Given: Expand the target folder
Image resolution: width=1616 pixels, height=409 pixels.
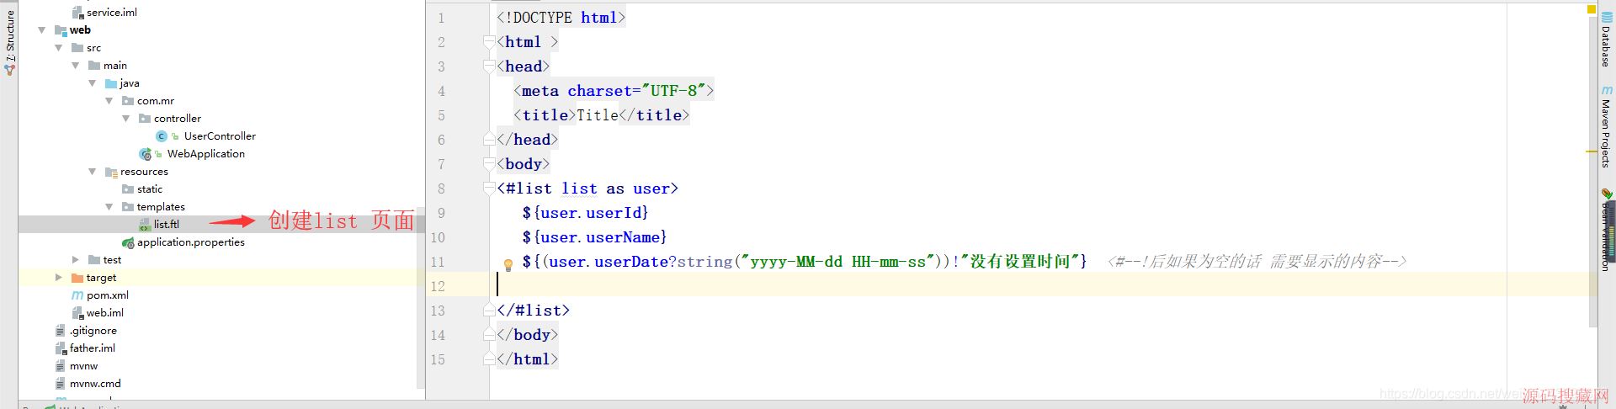Looking at the screenshot, I should coord(58,278).
